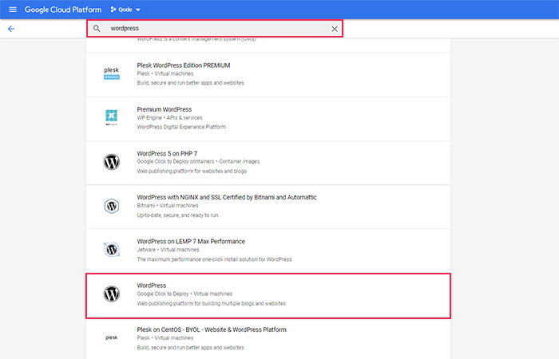Click the Bitnami WordPress hexagon logo

112,206
